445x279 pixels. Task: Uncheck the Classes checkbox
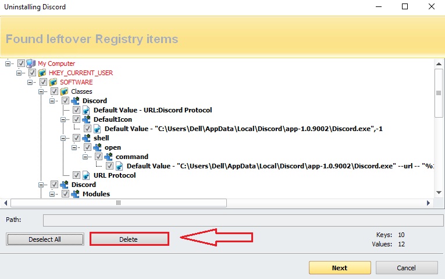tap(54, 91)
